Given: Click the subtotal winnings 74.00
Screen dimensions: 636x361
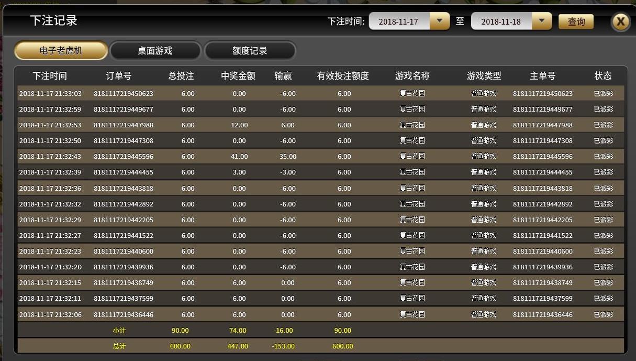Looking at the screenshot, I should pyautogui.click(x=239, y=331).
